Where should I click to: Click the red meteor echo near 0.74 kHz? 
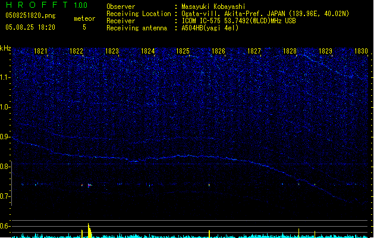(x=89, y=185)
